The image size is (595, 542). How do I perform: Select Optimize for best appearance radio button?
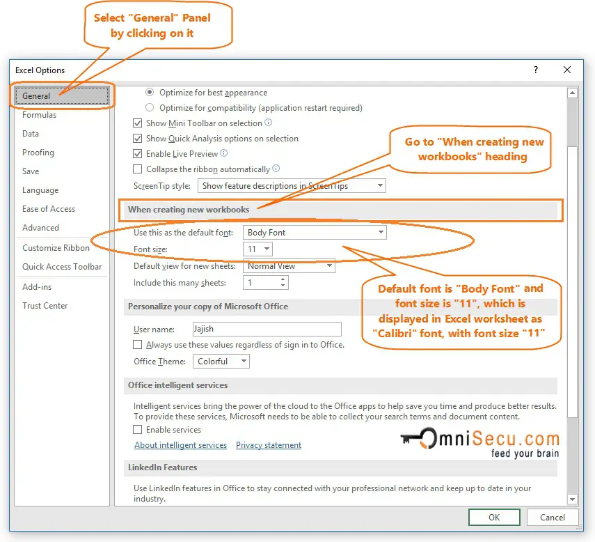pyautogui.click(x=150, y=92)
